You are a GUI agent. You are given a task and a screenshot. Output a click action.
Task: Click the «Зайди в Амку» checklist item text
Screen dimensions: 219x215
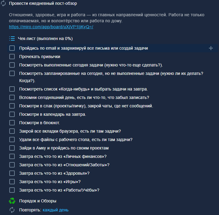(64, 148)
